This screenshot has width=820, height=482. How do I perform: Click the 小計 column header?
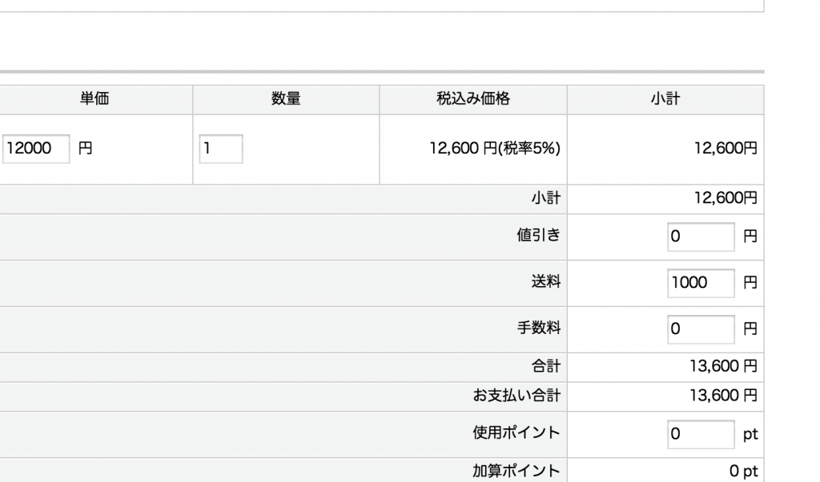(x=665, y=99)
